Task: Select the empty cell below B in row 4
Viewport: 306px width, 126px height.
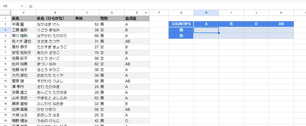Action: [231, 36]
